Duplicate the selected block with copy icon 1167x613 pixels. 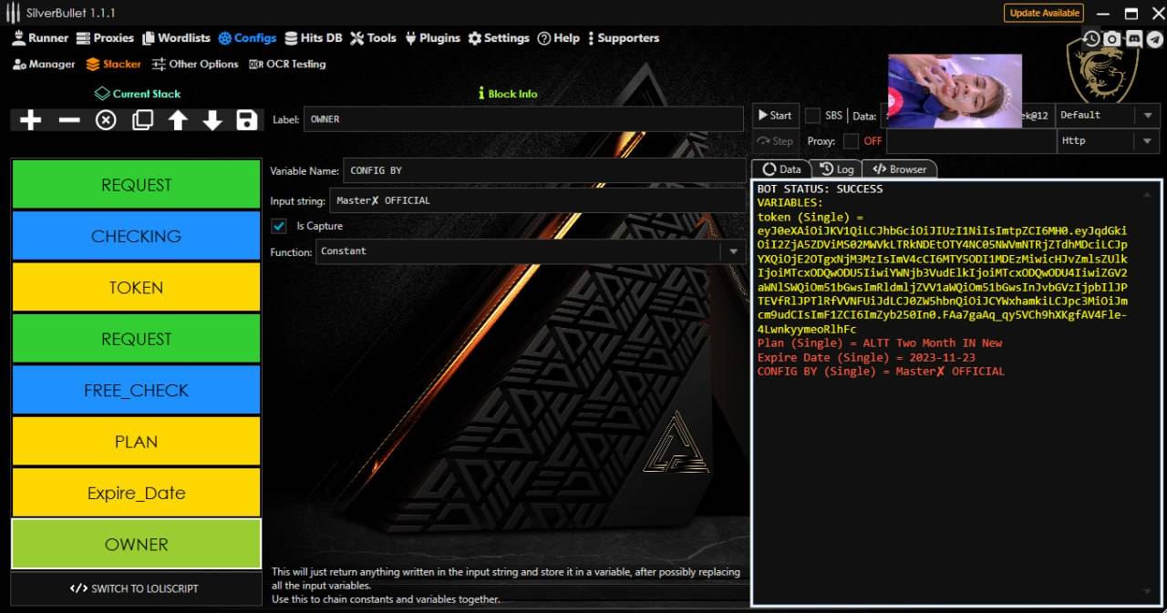[x=142, y=120]
